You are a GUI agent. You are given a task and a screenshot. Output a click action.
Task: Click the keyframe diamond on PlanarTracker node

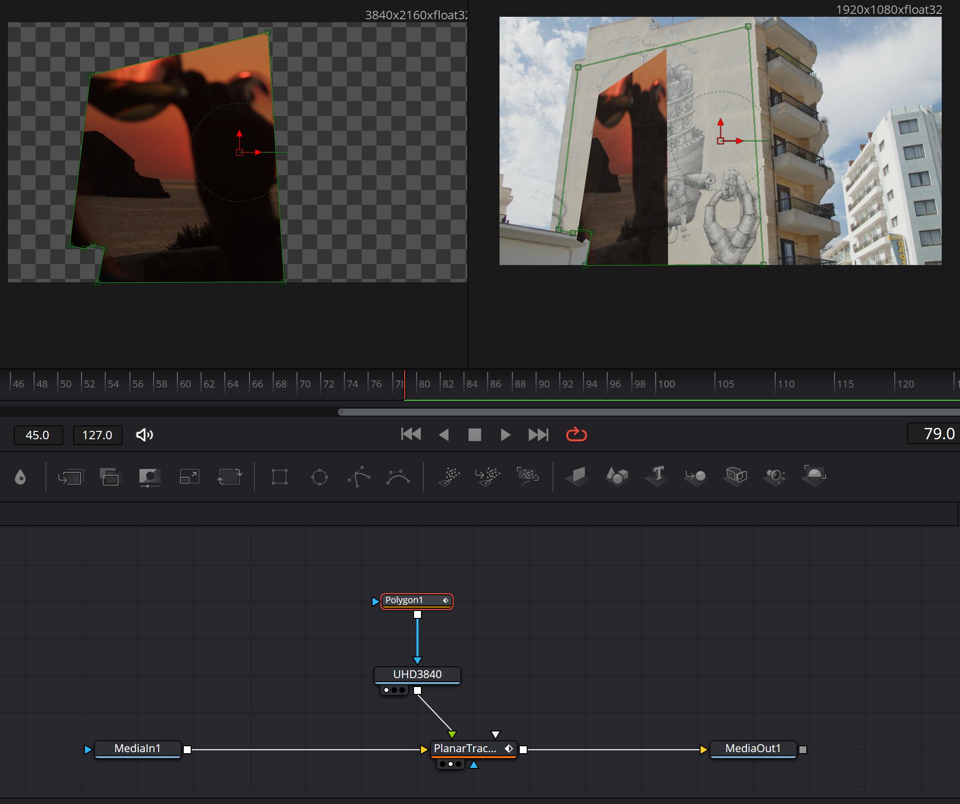point(508,749)
